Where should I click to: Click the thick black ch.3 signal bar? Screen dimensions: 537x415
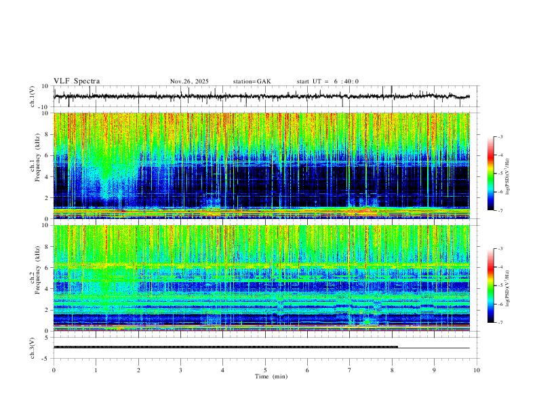point(226,347)
